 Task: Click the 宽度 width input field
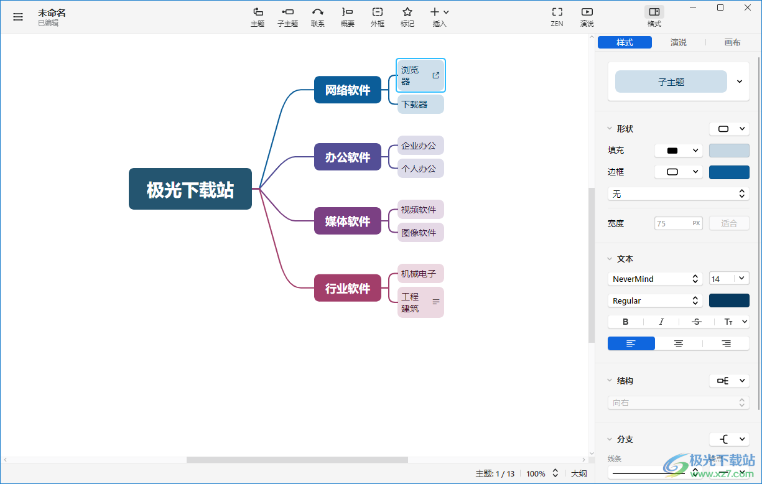pos(679,223)
